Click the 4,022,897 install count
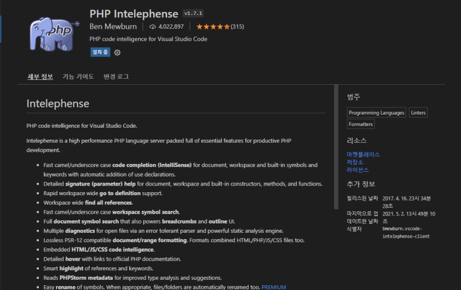This screenshot has width=461, height=290. coord(171,27)
